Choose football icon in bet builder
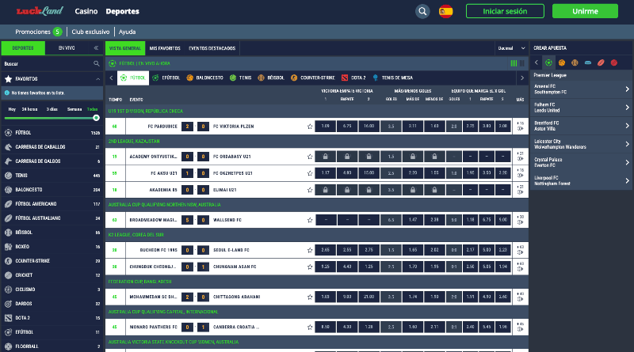 (548, 62)
